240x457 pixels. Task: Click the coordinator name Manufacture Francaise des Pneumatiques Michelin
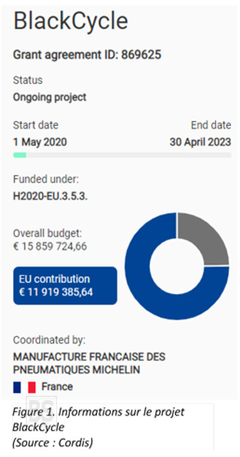pyautogui.click(x=89, y=363)
